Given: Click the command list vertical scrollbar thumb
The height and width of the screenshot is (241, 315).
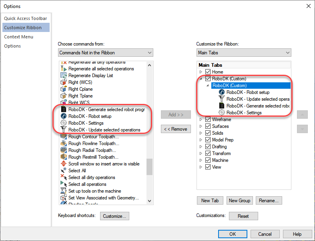Looking at the screenshot, I should click(x=150, y=167).
